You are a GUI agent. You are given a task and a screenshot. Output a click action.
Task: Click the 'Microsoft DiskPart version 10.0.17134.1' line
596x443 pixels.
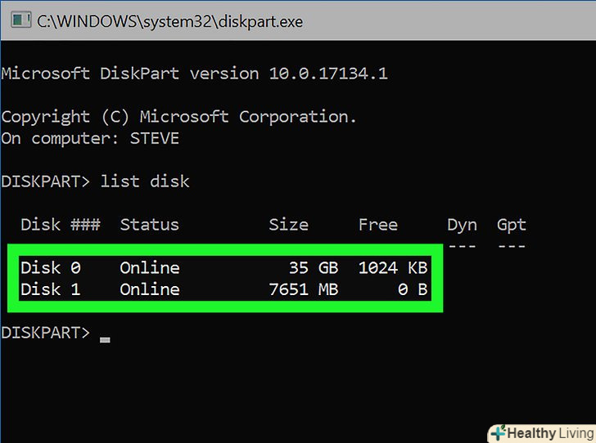point(194,74)
